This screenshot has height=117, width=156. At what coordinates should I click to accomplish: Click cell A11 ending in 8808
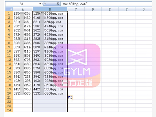pos(23,55)
